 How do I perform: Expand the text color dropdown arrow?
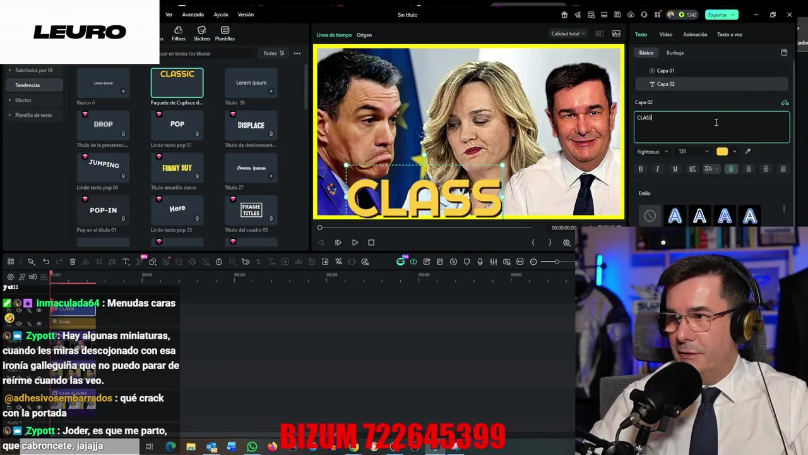pos(734,152)
